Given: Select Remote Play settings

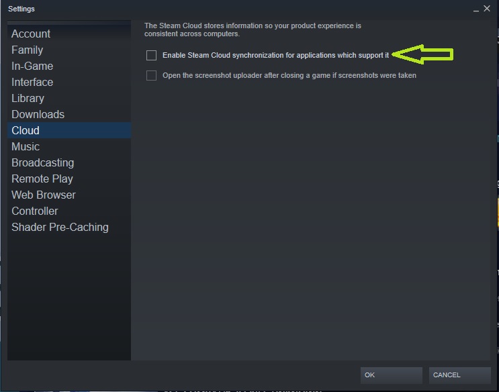Looking at the screenshot, I should pos(42,179).
